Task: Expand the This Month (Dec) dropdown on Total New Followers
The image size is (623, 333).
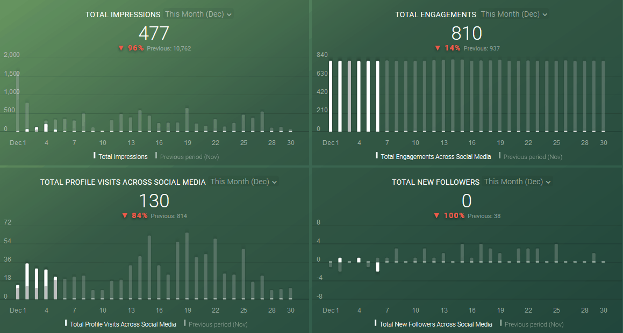Action: [x=517, y=182]
